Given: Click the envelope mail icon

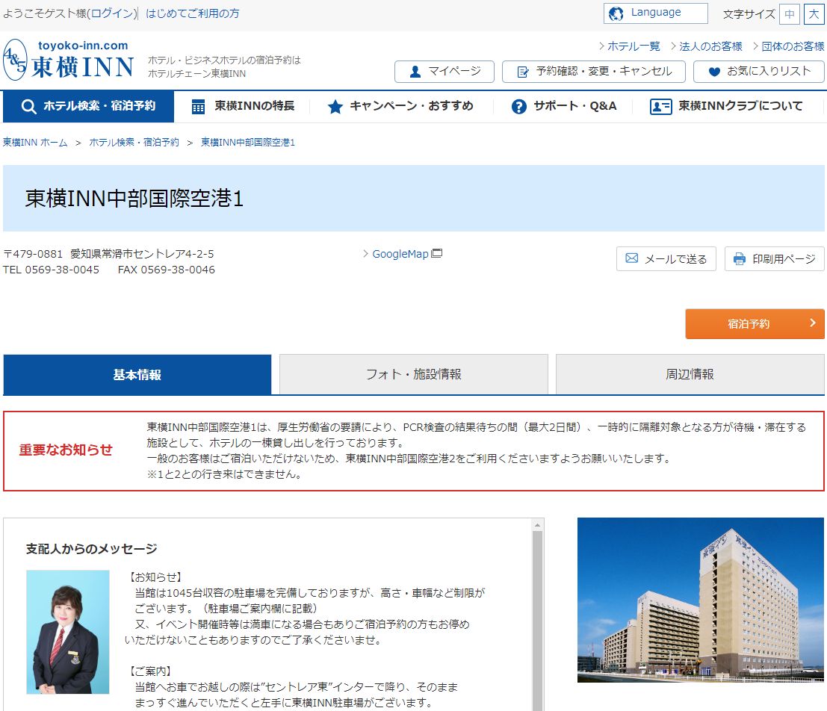Looking at the screenshot, I should click(x=631, y=258).
